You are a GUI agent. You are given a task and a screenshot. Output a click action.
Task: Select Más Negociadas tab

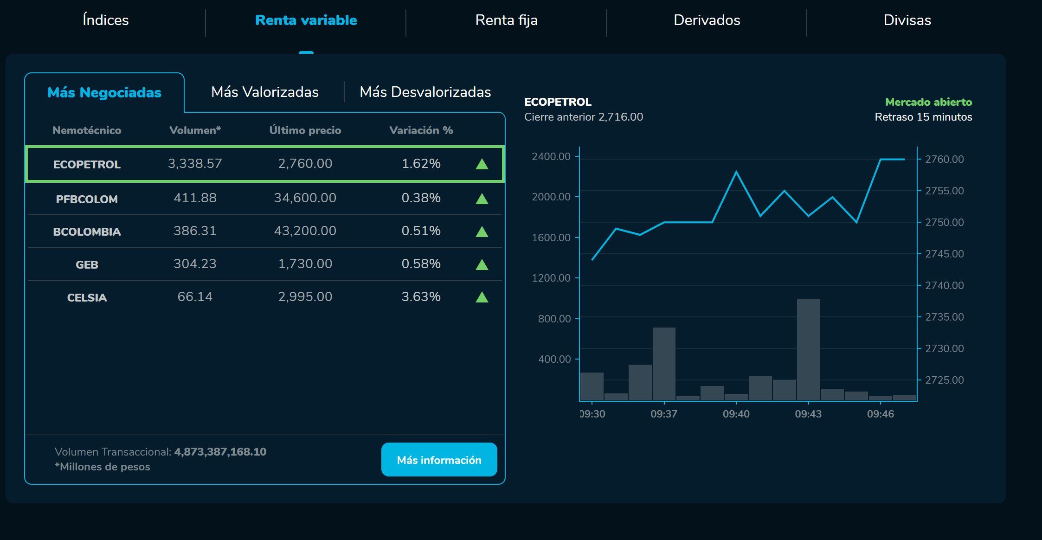click(x=104, y=92)
